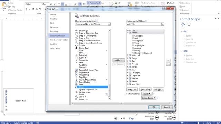
Task: Toggle Underline formatting in the ribbon
Action: click(33, 9)
